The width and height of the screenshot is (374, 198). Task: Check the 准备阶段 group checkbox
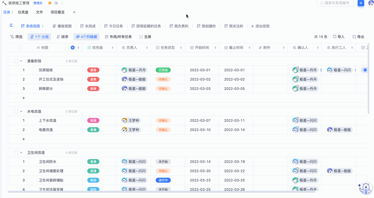coord(16,61)
